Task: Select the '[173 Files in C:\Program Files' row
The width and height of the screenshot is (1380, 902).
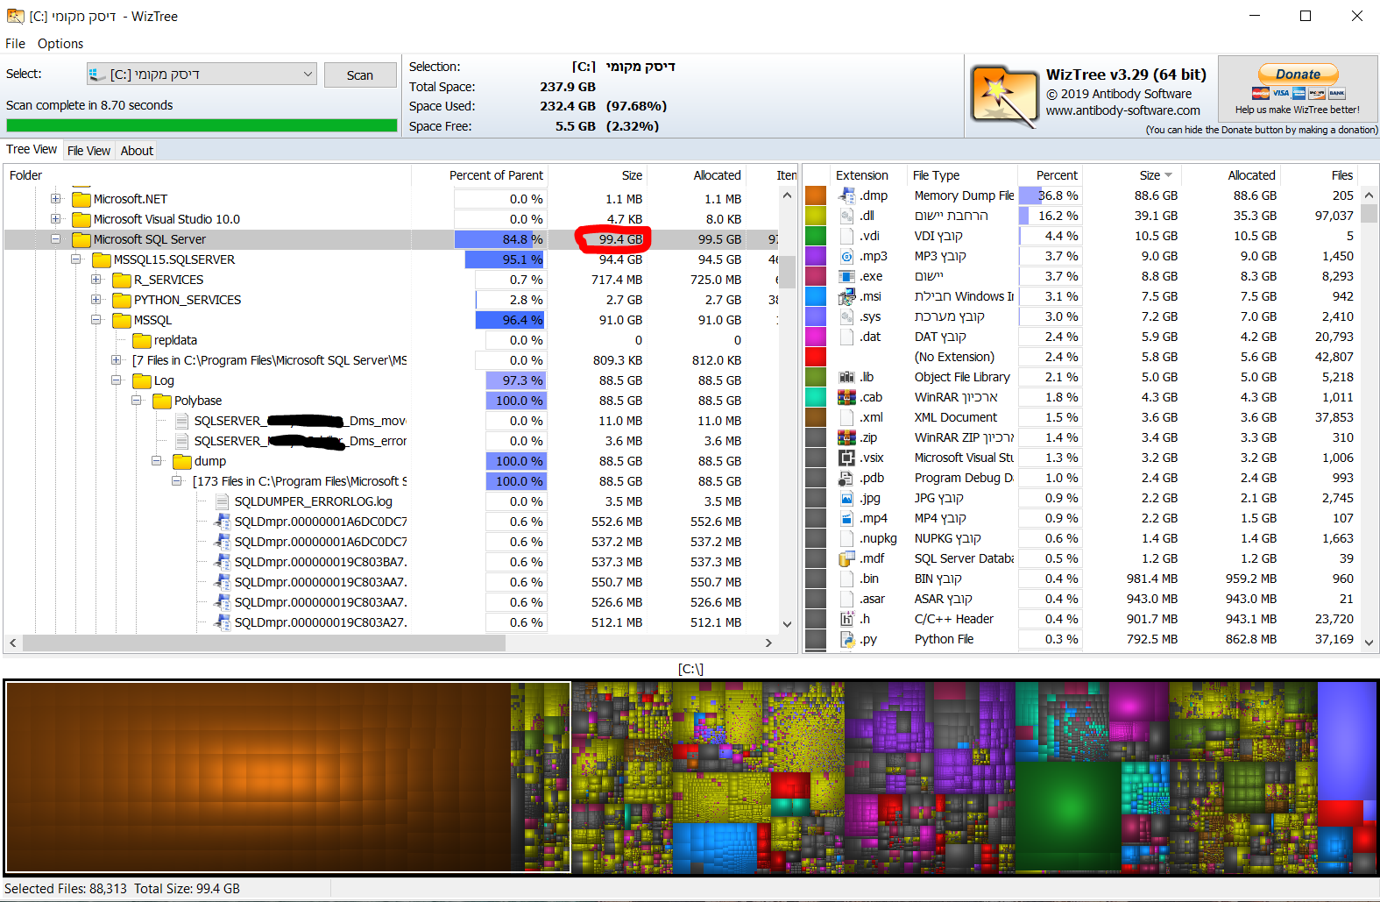Action: (392, 481)
